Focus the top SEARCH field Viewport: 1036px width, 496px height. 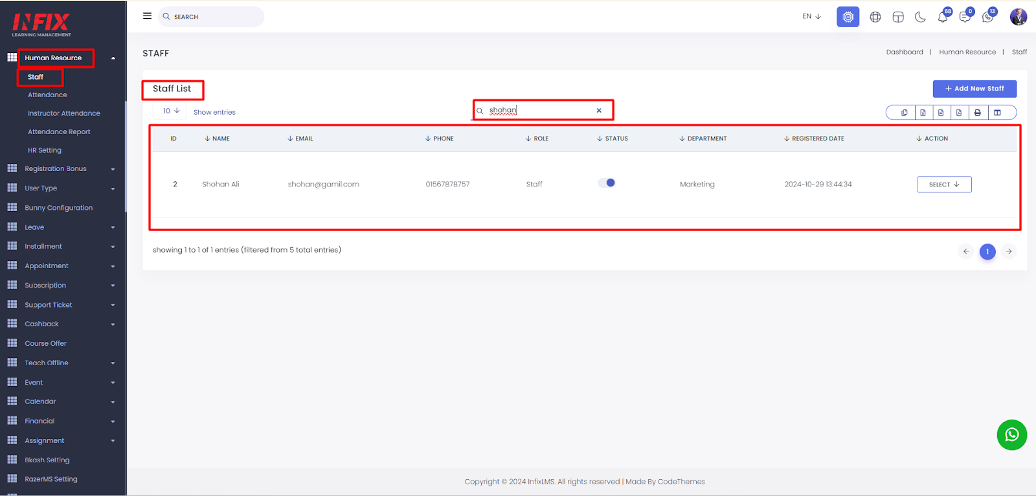click(211, 17)
